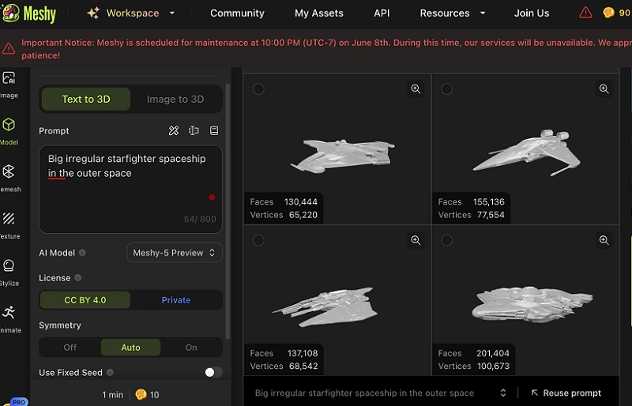Click the Reuse prompt button
The height and width of the screenshot is (406, 632).
pyautogui.click(x=566, y=393)
